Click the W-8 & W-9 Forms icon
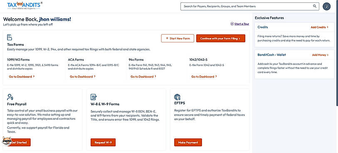This screenshot has width=338, height=153. coord(94,97)
